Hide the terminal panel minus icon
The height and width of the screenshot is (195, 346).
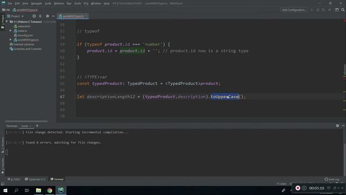click(x=343, y=126)
